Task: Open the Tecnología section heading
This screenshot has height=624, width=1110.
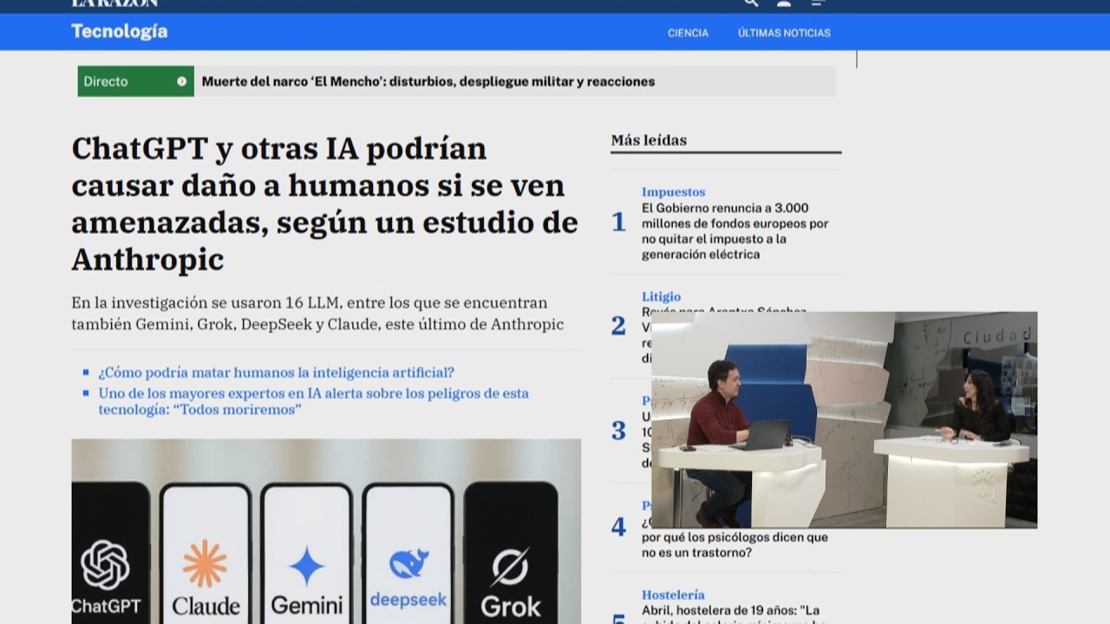Action: click(x=119, y=32)
